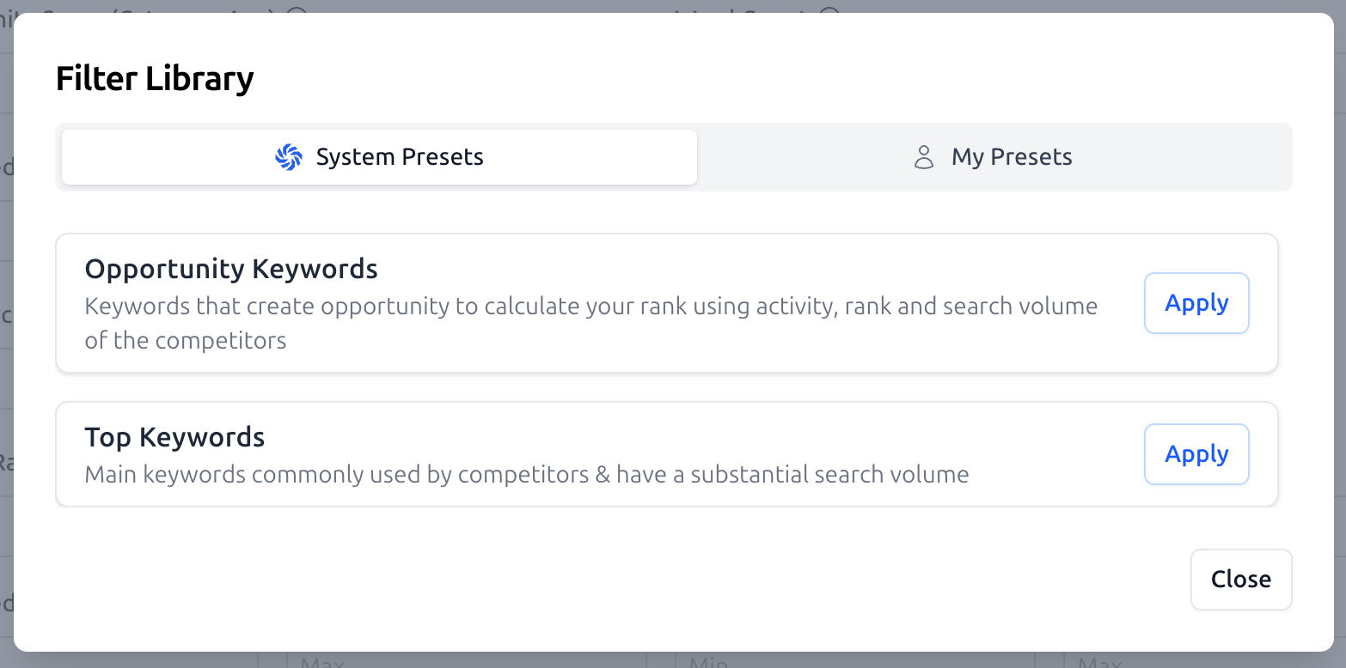Screen dimensions: 1346x668
Task: Switch to the My Presets tab
Action: (993, 156)
